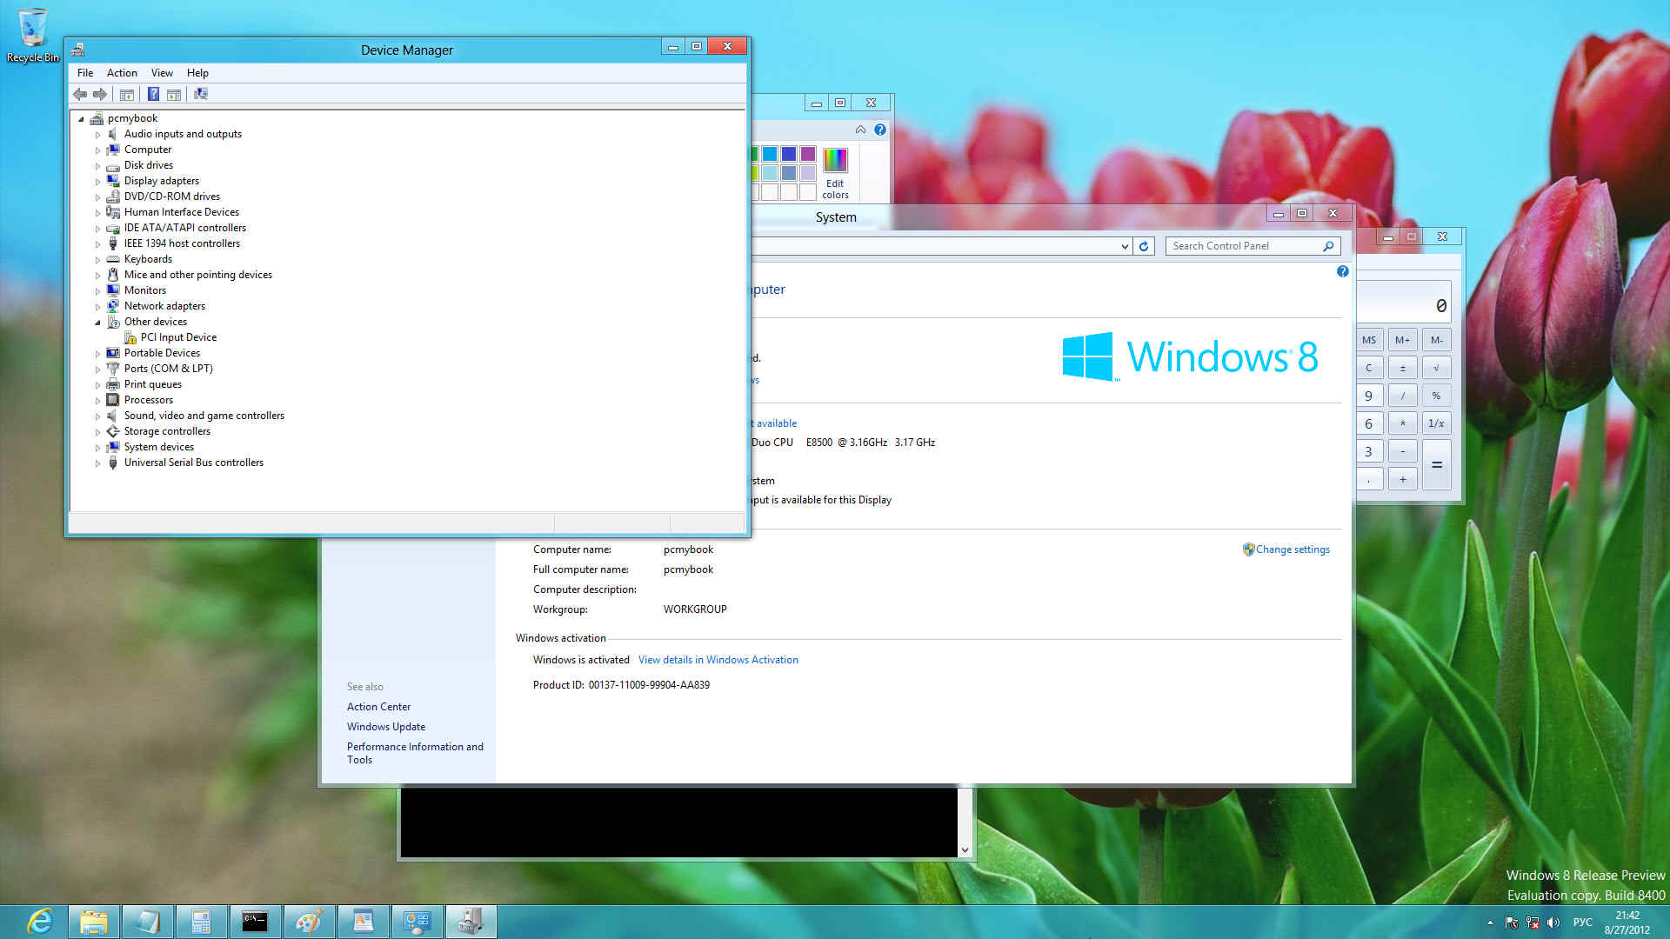Select the Keyboards category
Image resolution: width=1670 pixels, height=939 pixels.
[148, 259]
